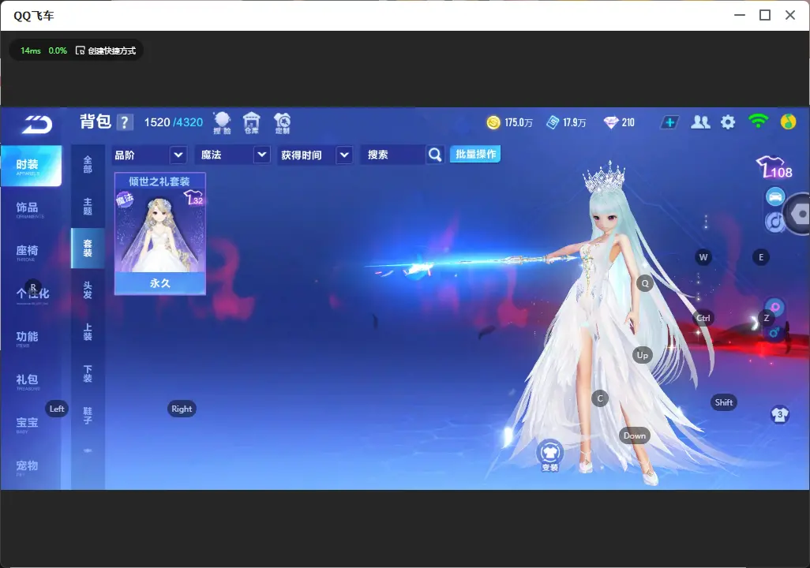810x568 pixels.
Task: Click the 变装 outfit change icon
Action: pyautogui.click(x=549, y=455)
